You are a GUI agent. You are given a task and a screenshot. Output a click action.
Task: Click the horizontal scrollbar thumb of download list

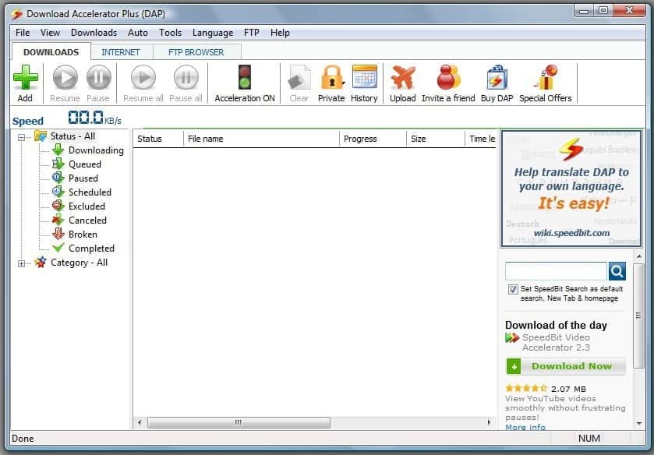click(x=239, y=422)
